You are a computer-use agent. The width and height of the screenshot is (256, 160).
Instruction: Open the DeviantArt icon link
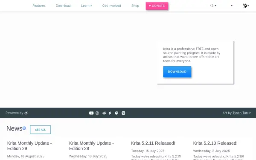pos(110,113)
